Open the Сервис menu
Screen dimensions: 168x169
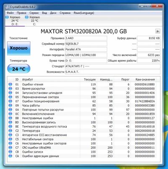click(34, 13)
